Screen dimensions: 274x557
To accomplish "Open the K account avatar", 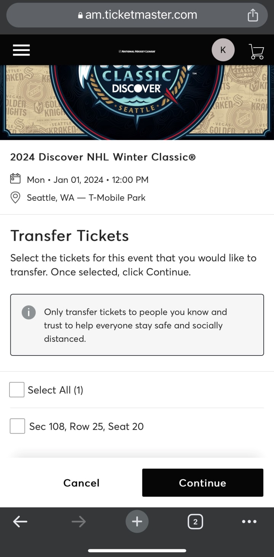I will [223, 50].
